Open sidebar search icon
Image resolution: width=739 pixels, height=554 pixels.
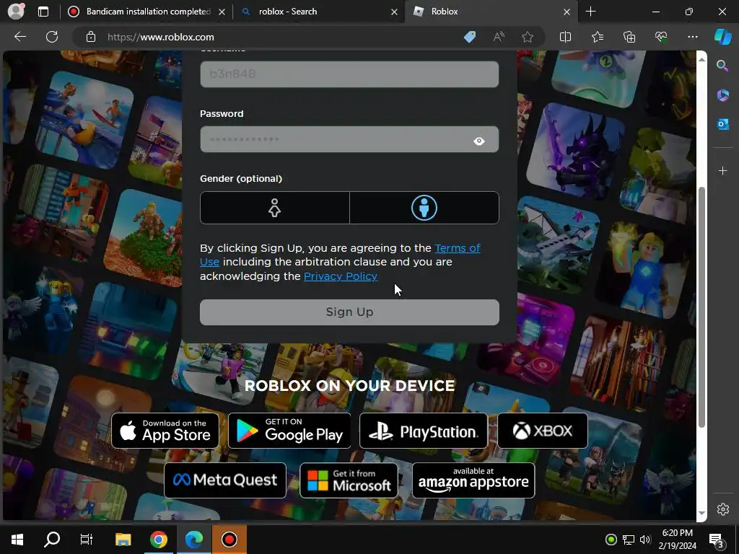click(x=722, y=66)
